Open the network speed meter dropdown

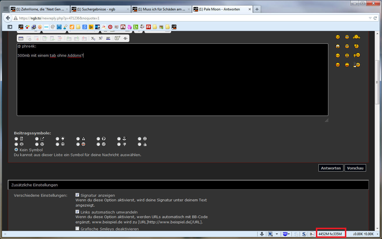[x=377, y=234]
